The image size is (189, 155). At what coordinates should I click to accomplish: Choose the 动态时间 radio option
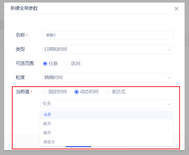77,92
